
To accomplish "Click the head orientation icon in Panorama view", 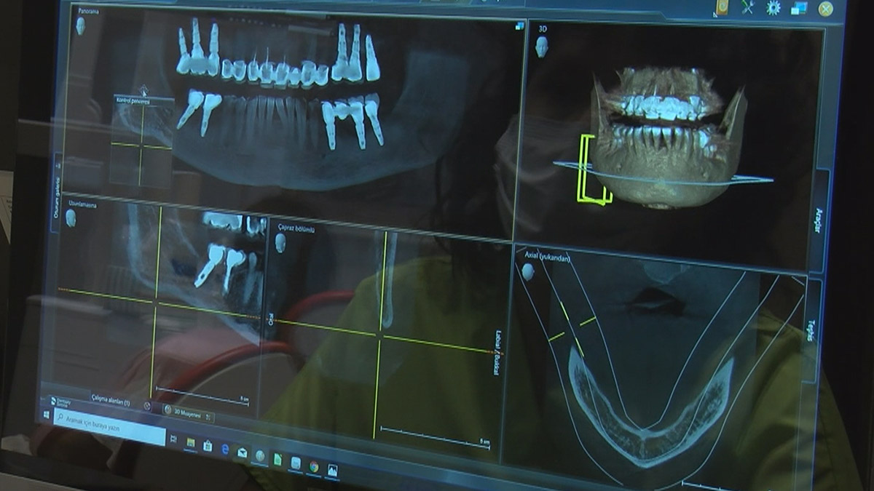I will (80, 25).
